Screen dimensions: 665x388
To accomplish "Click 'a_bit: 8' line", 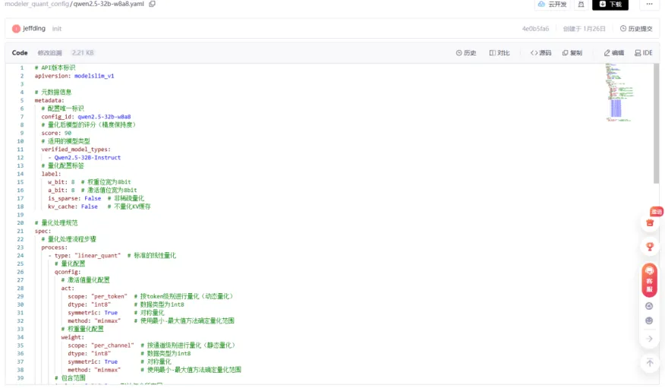I will [x=92, y=190].
